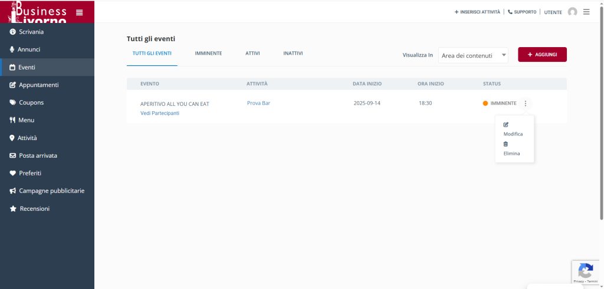Click the Appuntamenti edit icon in sidebar
This screenshot has height=289, width=604.
[13, 85]
